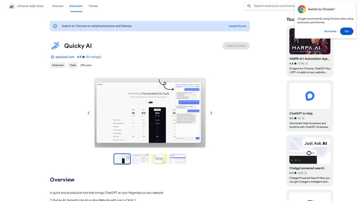
Task: Click the Quicky AI running man icon
Action: point(55,46)
